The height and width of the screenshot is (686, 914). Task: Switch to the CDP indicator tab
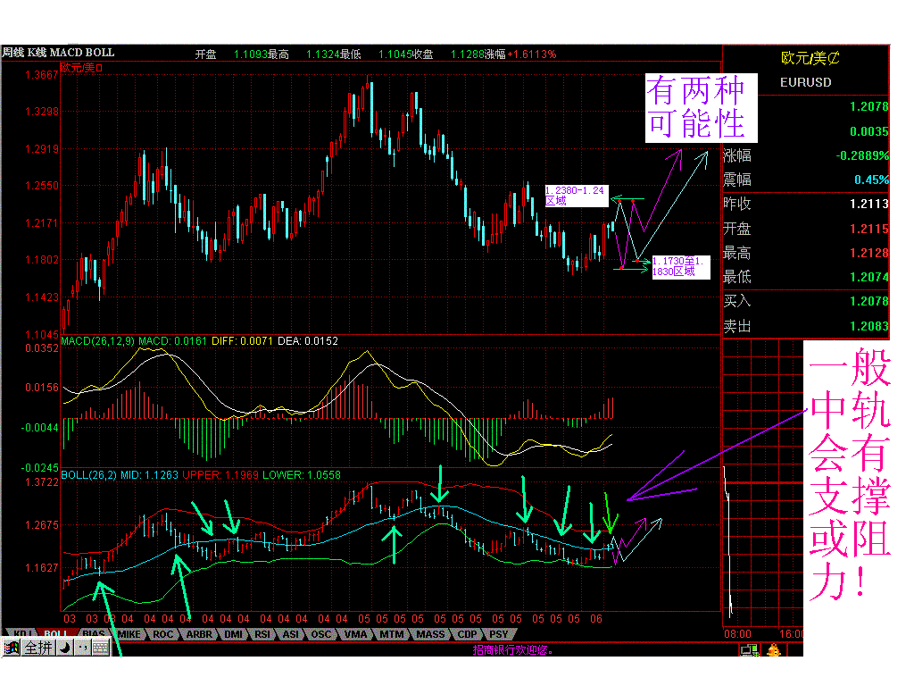(x=467, y=634)
